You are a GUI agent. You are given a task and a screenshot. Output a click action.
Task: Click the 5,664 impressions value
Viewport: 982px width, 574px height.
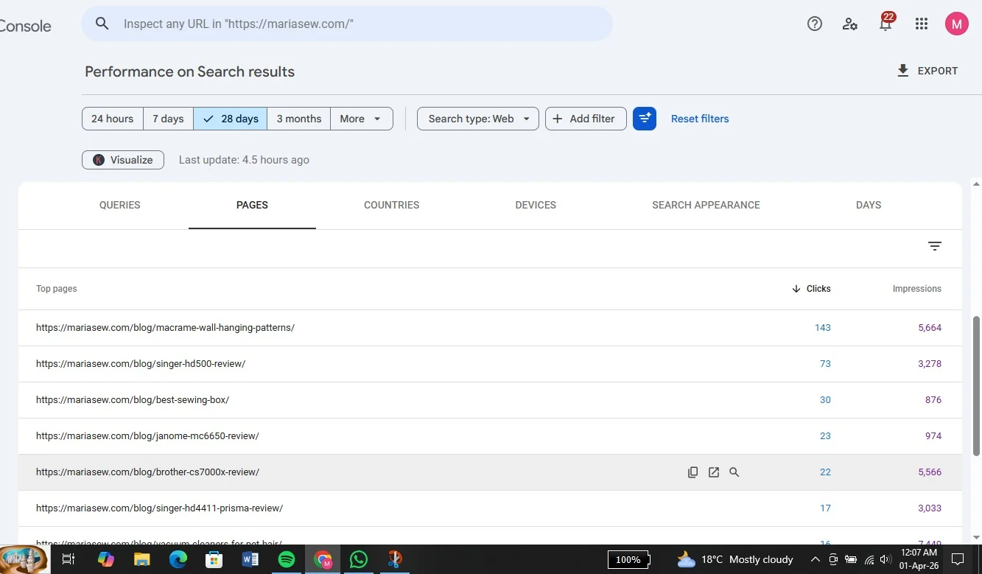click(x=930, y=328)
